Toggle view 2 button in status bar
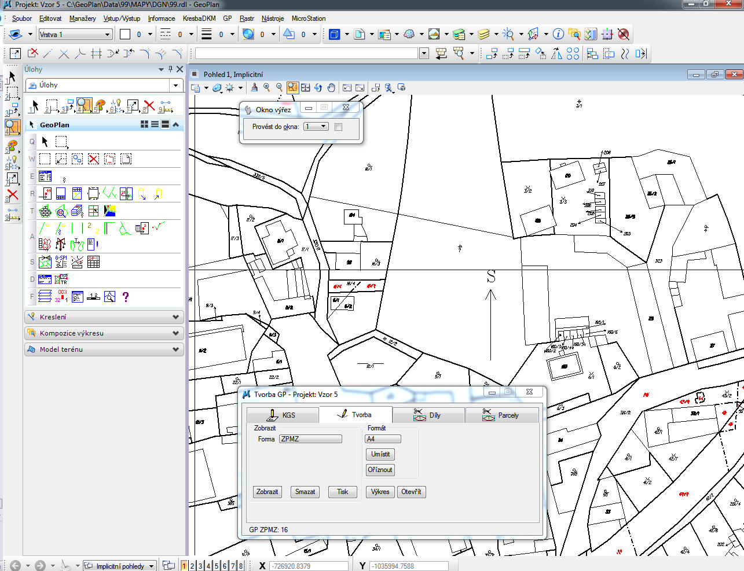 [192, 566]
